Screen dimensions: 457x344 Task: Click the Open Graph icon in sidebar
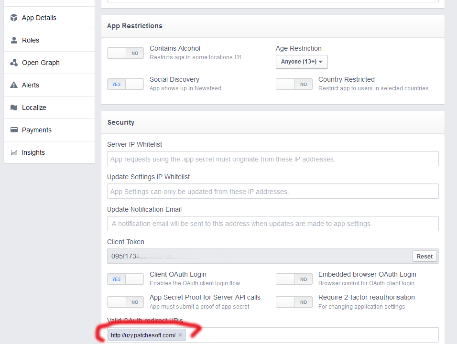click(14, 63)
